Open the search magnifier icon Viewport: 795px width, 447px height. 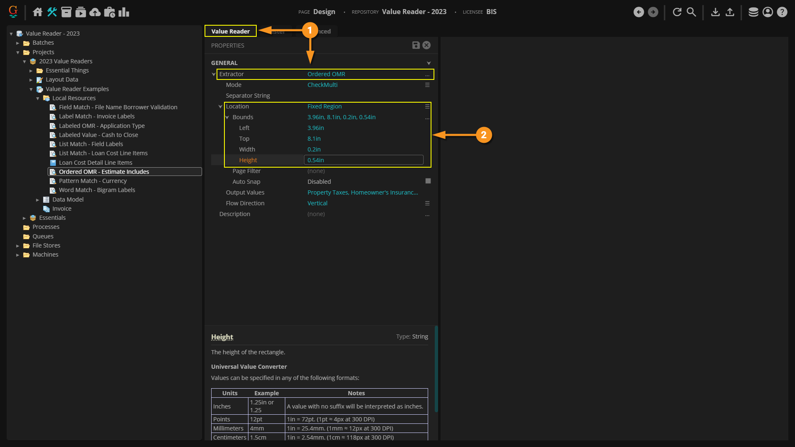[x=691, y=12]
